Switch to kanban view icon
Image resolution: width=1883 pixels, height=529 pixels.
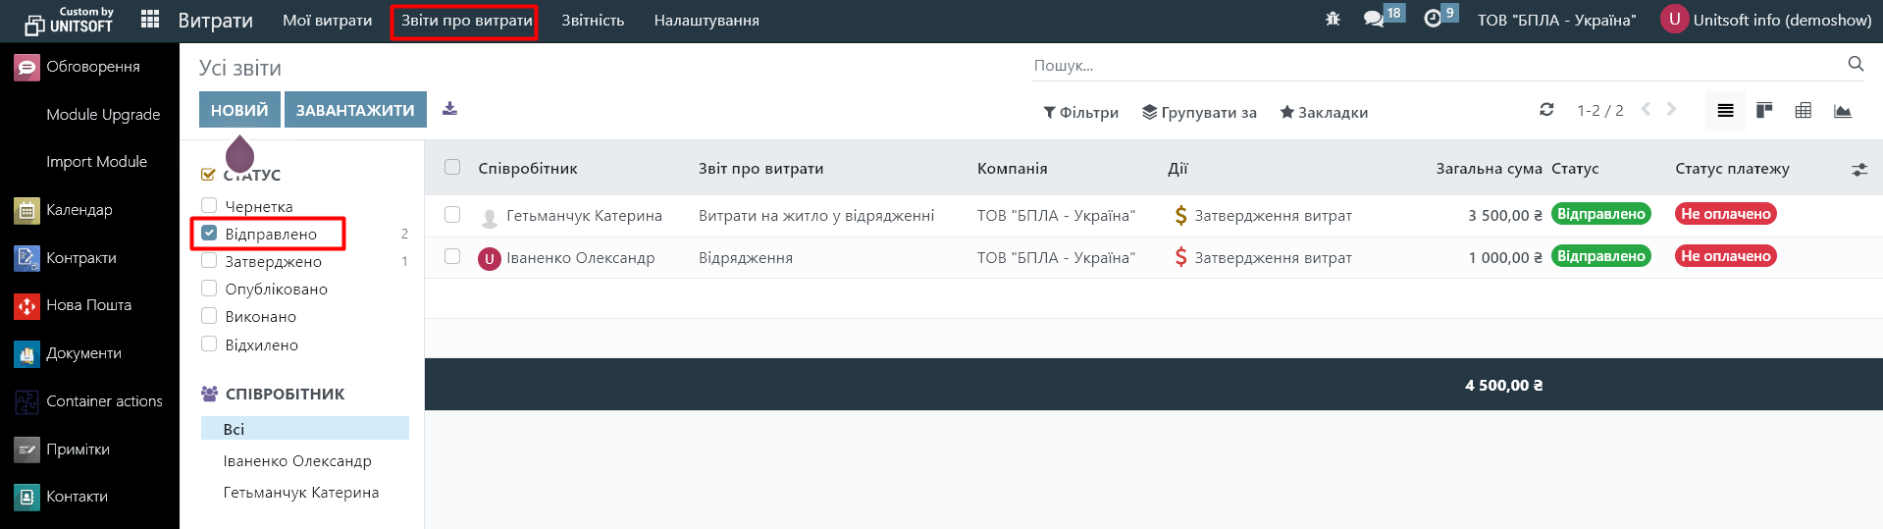[1764, 110]
